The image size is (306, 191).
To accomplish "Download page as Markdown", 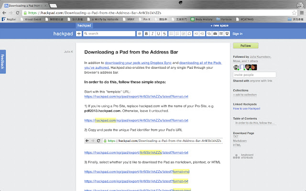I will [x=240, y=141].
